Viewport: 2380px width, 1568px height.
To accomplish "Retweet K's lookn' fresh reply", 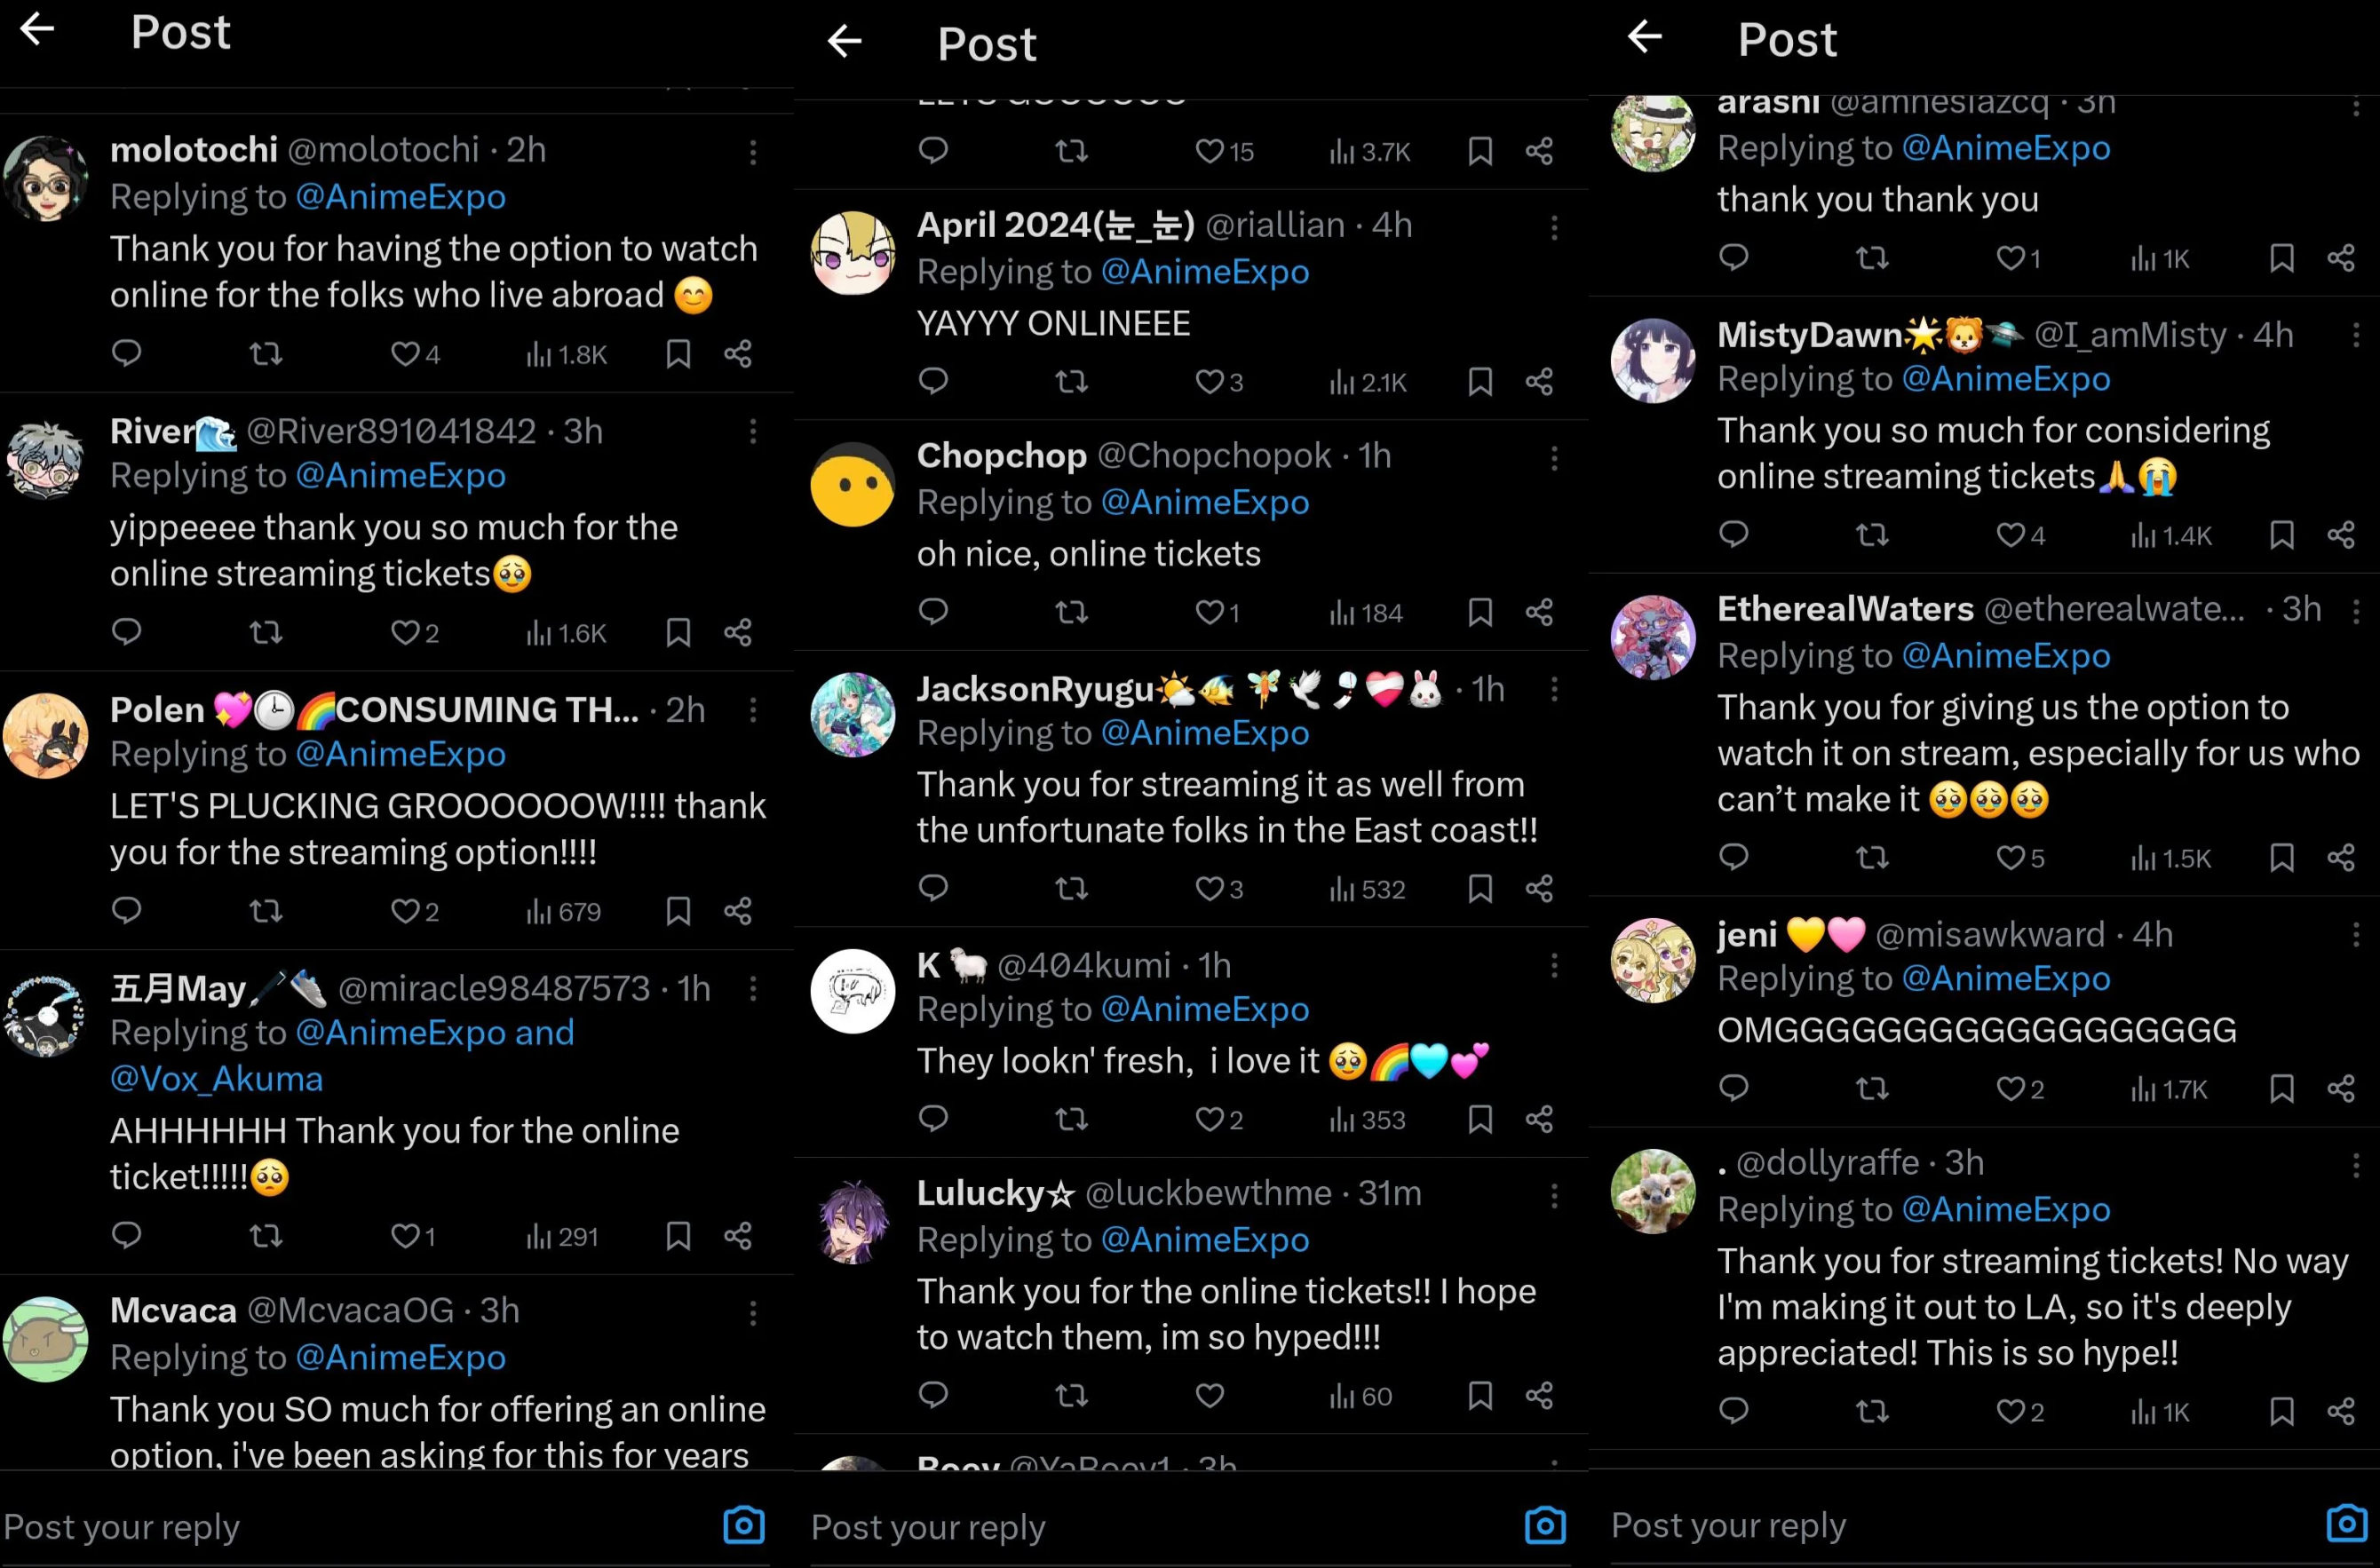I will click(1071, 1119).
